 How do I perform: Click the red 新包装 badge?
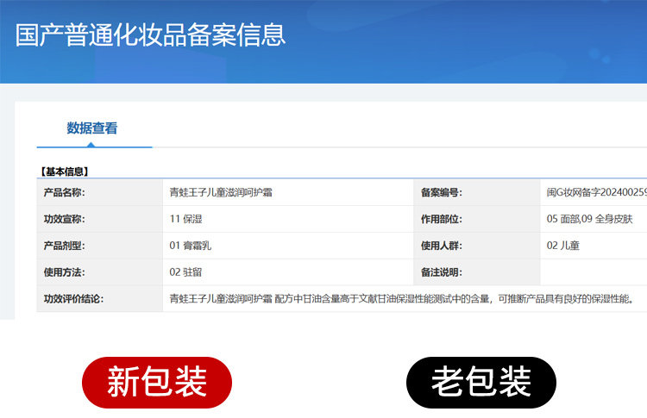pyautogui.click(x=157, y=383)
